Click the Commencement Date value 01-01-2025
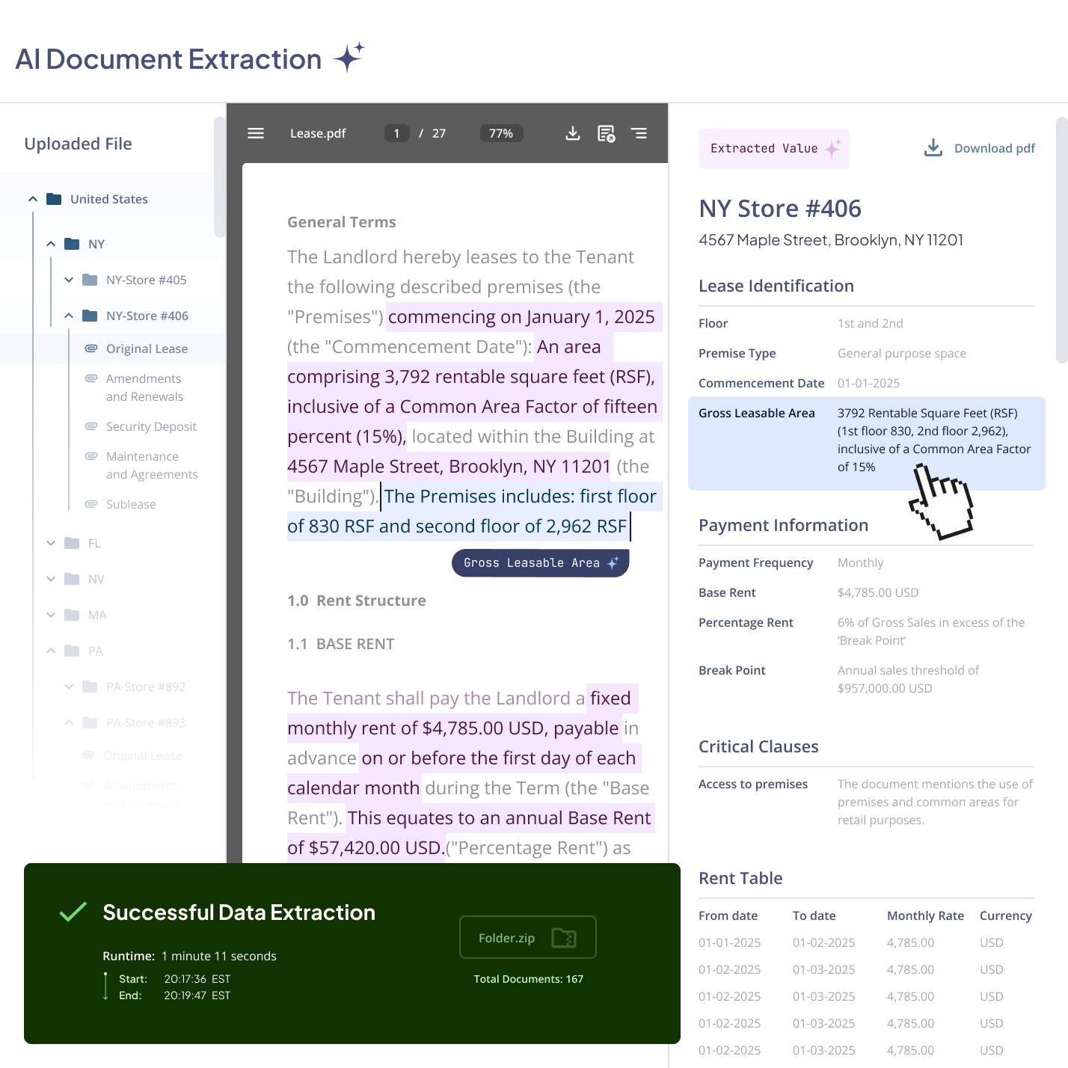Viewport: 1068px width, 1068px height. tap(868, 383)
